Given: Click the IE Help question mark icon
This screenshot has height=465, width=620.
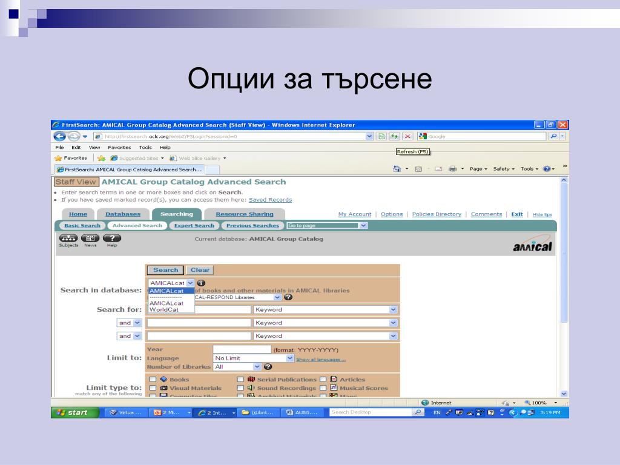Looking at the screenshot, I should (547, 169).
